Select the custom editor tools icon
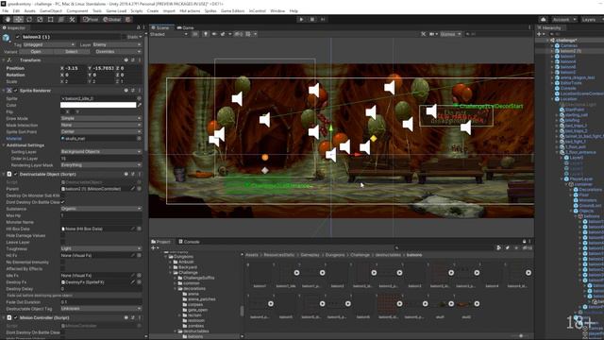 click(72, 19)
